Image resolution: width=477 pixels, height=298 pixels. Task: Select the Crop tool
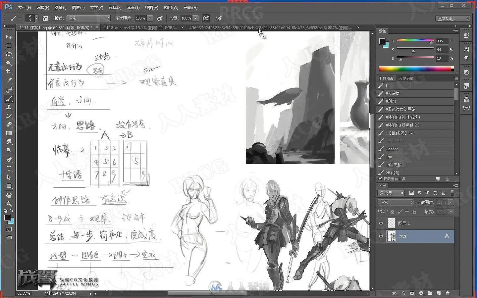pos(9,72)
